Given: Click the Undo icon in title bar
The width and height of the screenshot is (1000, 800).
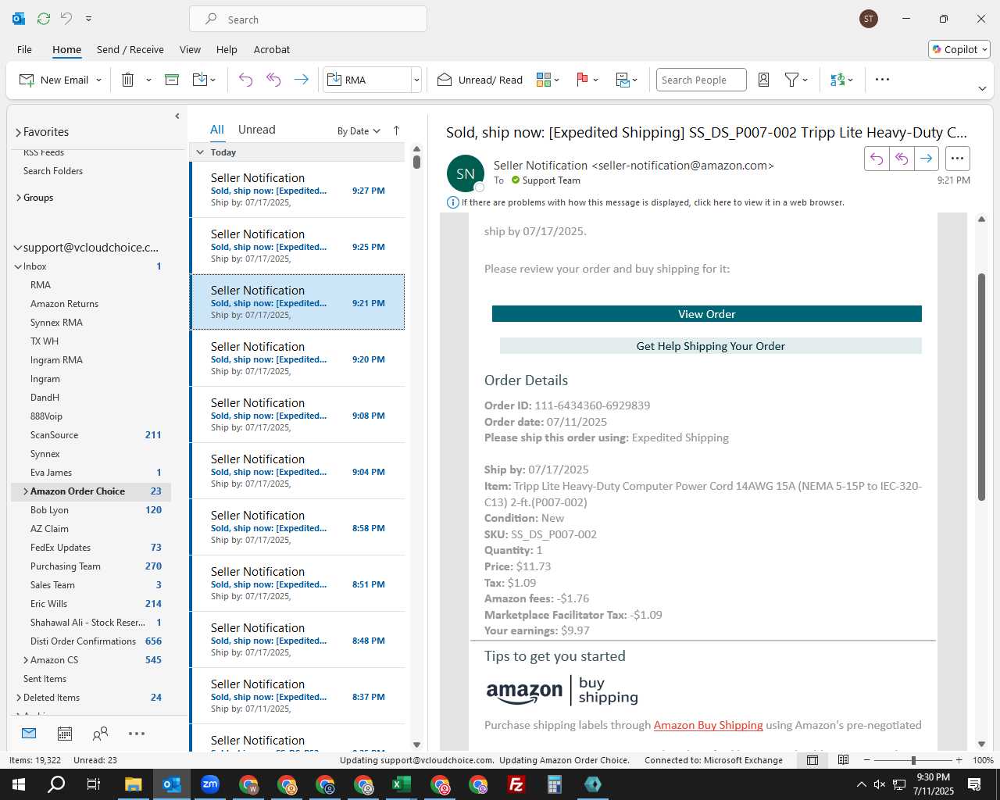Looking at the screenshot, I should point(66,19).
